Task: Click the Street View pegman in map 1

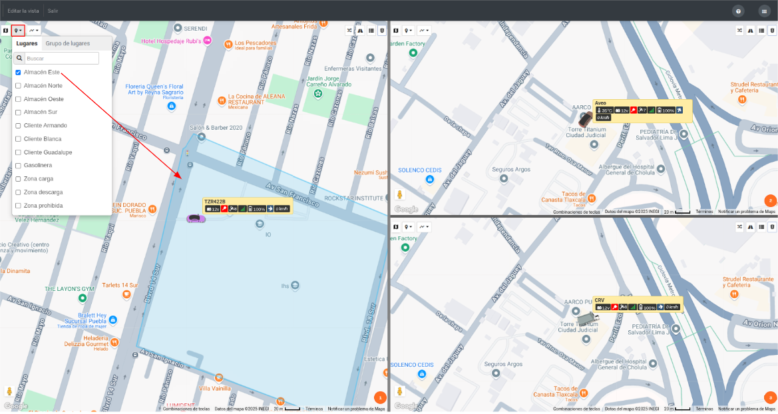Action: (x=9, y=391)
